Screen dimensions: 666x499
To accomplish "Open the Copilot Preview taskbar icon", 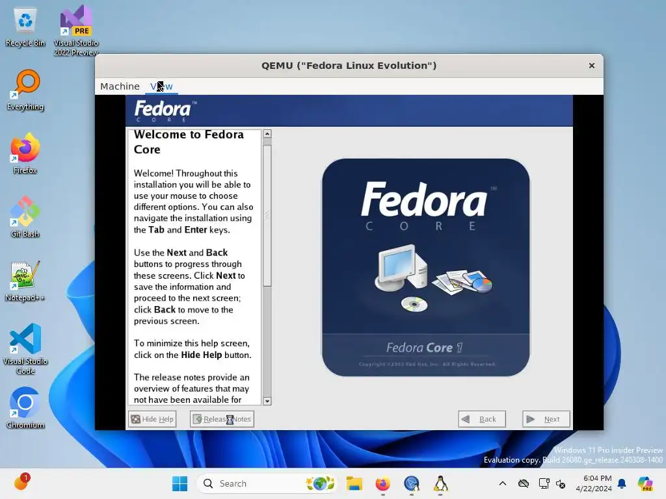I will point(645,483).
